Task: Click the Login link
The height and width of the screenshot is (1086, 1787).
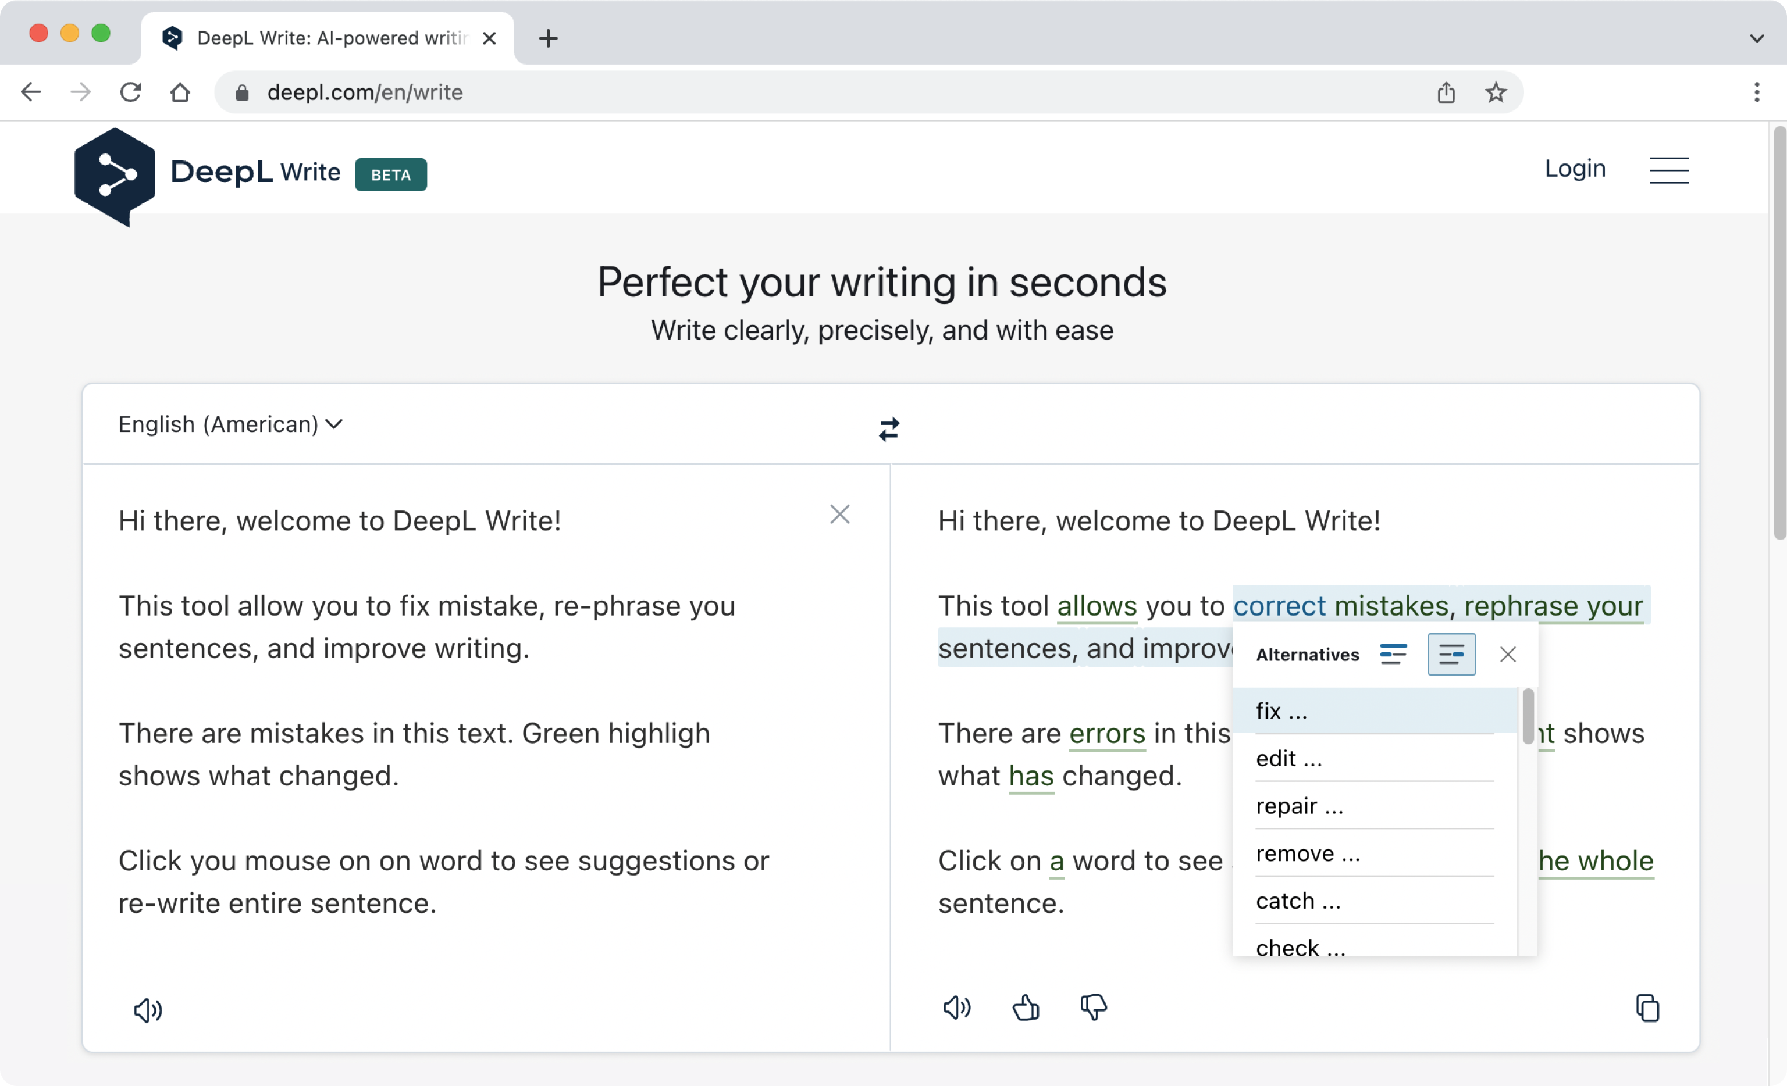Action: (1575, 168)
